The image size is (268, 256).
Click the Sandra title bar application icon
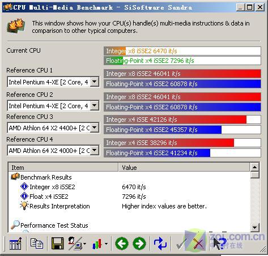click(x=8, y=7)
